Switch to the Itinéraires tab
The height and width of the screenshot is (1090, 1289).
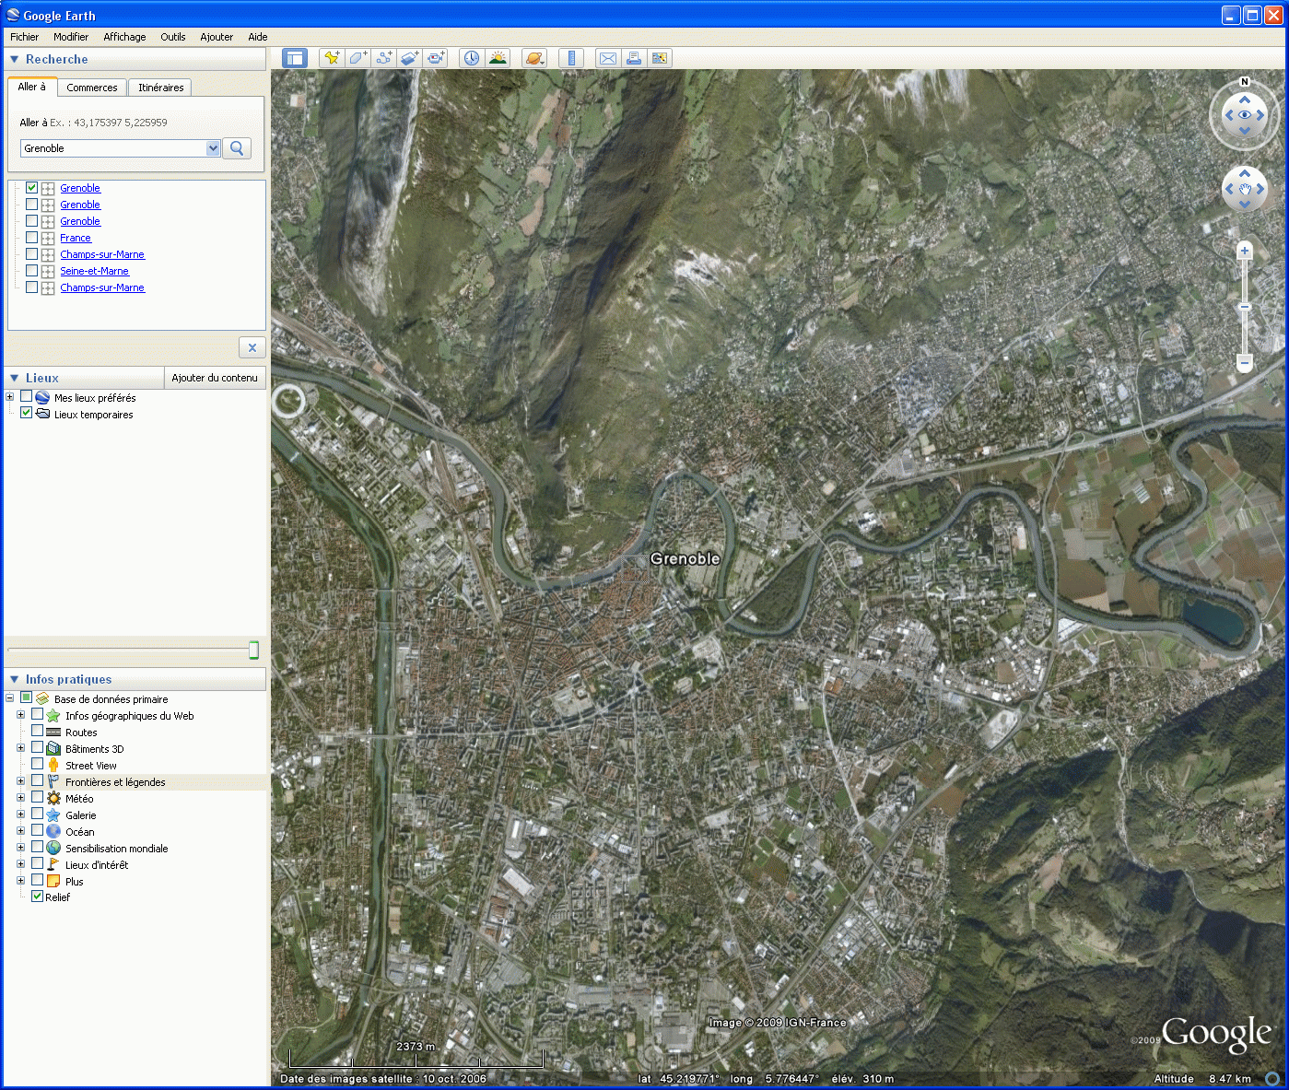point(161,88)
